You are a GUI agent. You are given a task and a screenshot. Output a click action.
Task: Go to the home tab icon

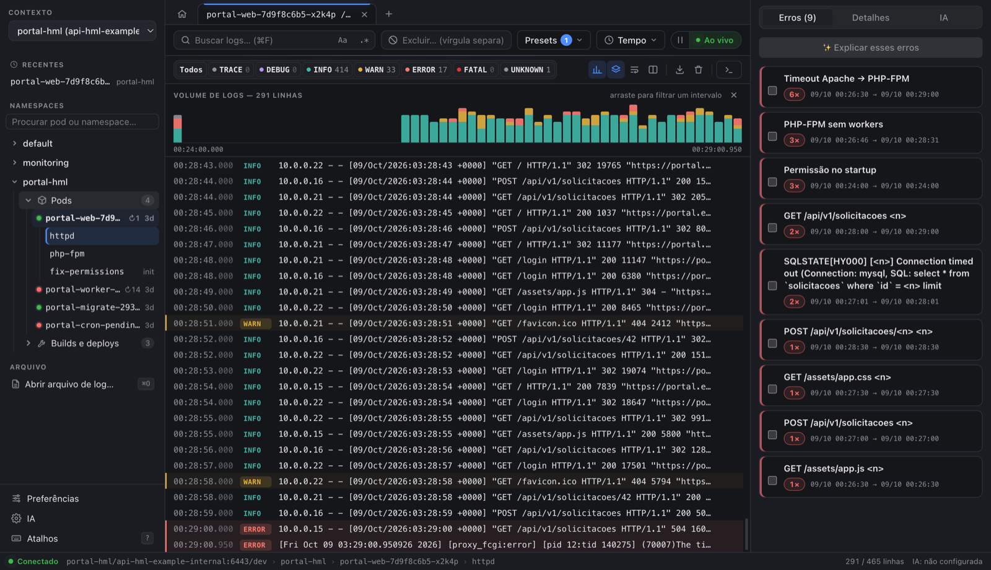click(182, 14)
